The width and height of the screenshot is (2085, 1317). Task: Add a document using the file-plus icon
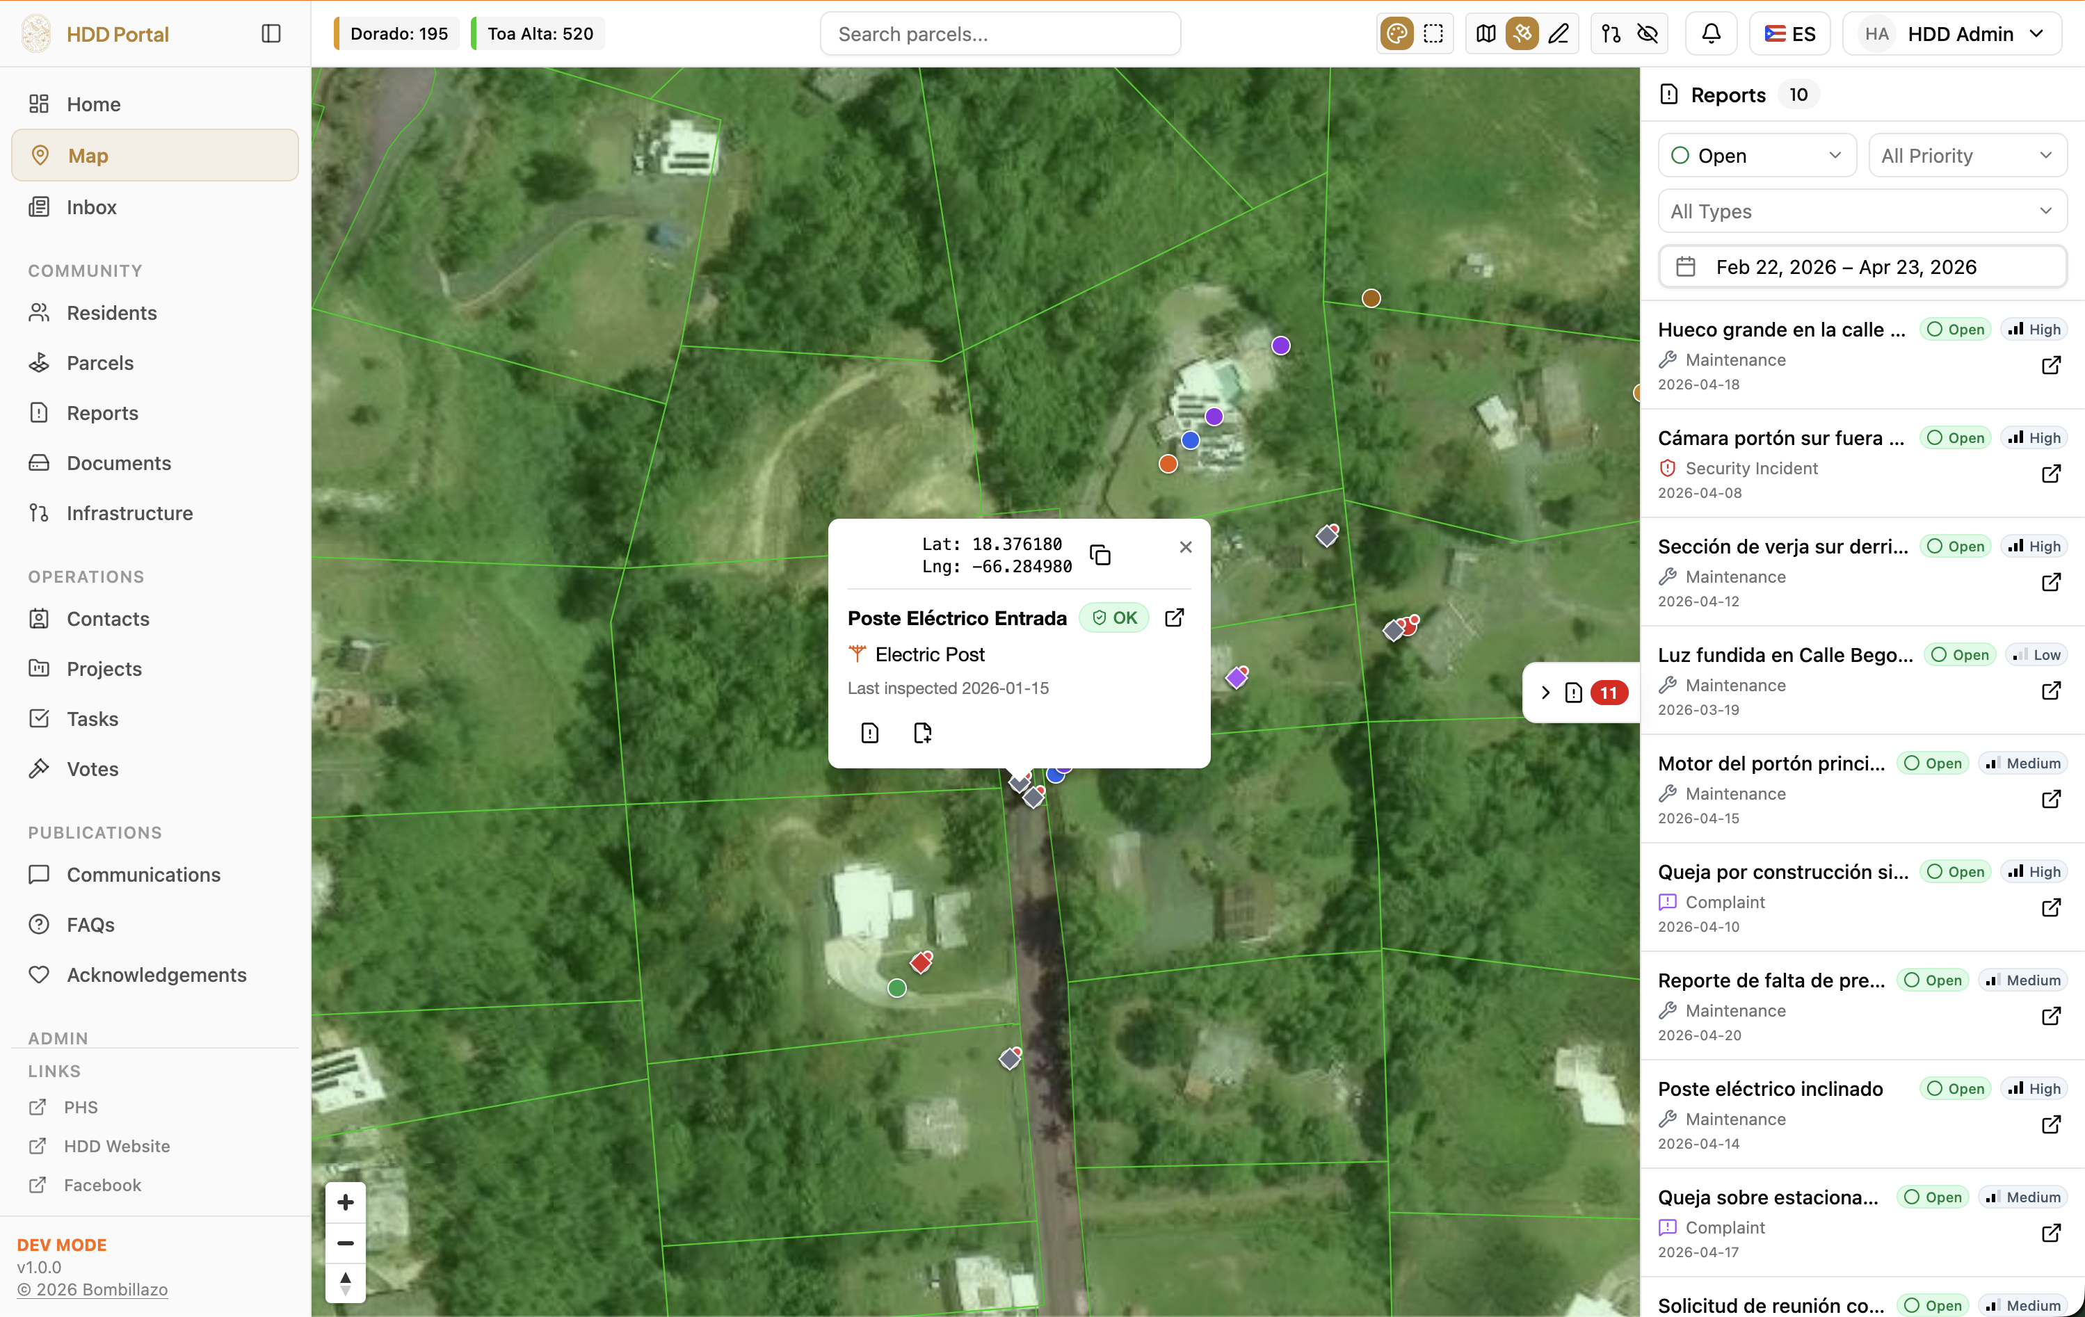(922, 734)
